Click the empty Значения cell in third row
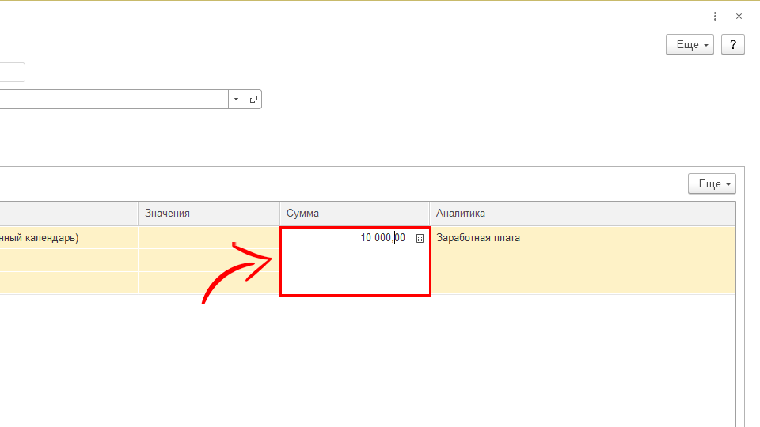The image size is (760, 427). click(208, 282)
